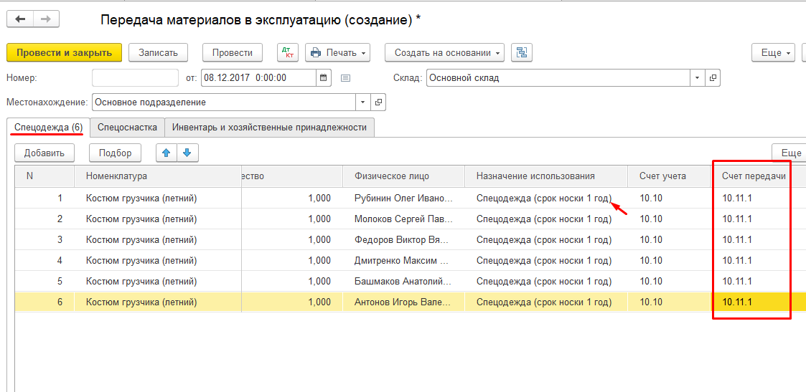Click the Физическое лицо column header

(403, 176)
